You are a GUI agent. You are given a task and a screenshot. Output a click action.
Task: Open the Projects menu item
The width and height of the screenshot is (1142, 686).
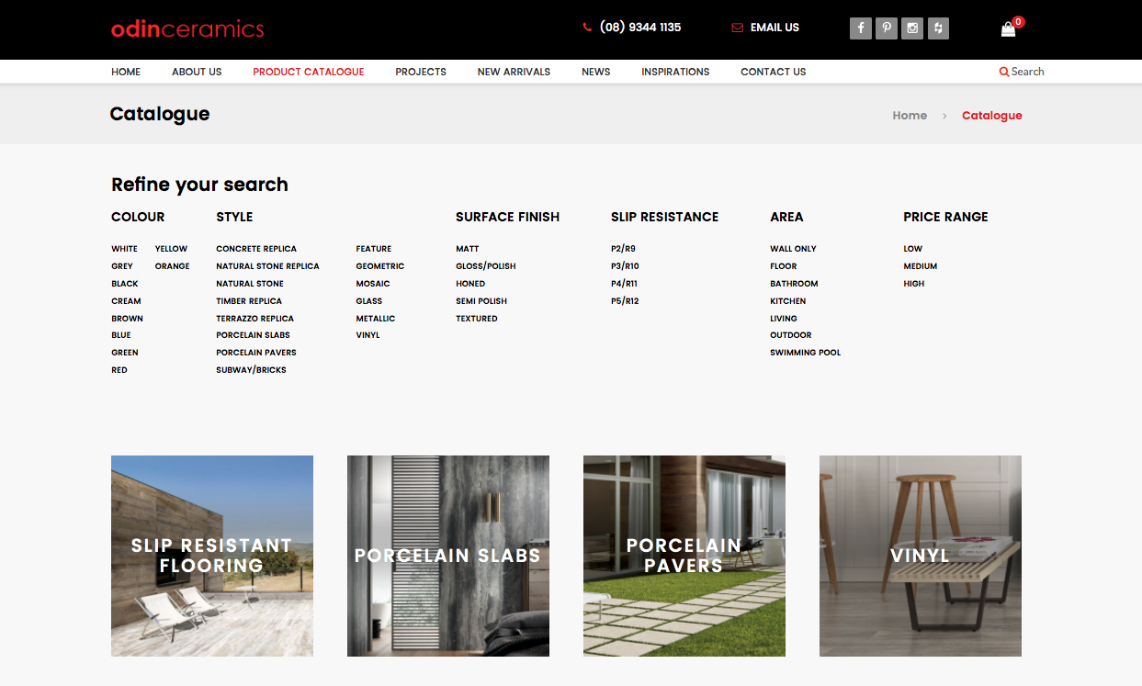point(421,72)
